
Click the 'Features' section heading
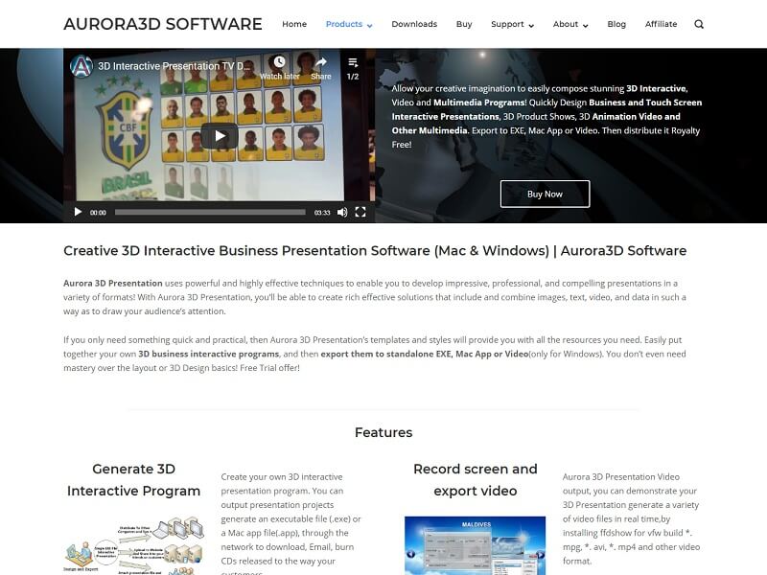click(x=383, y=432)
